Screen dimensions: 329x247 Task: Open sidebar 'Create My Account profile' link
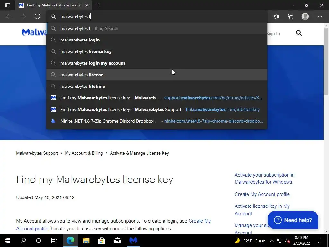pyautogui.click(x=262, y=194)
